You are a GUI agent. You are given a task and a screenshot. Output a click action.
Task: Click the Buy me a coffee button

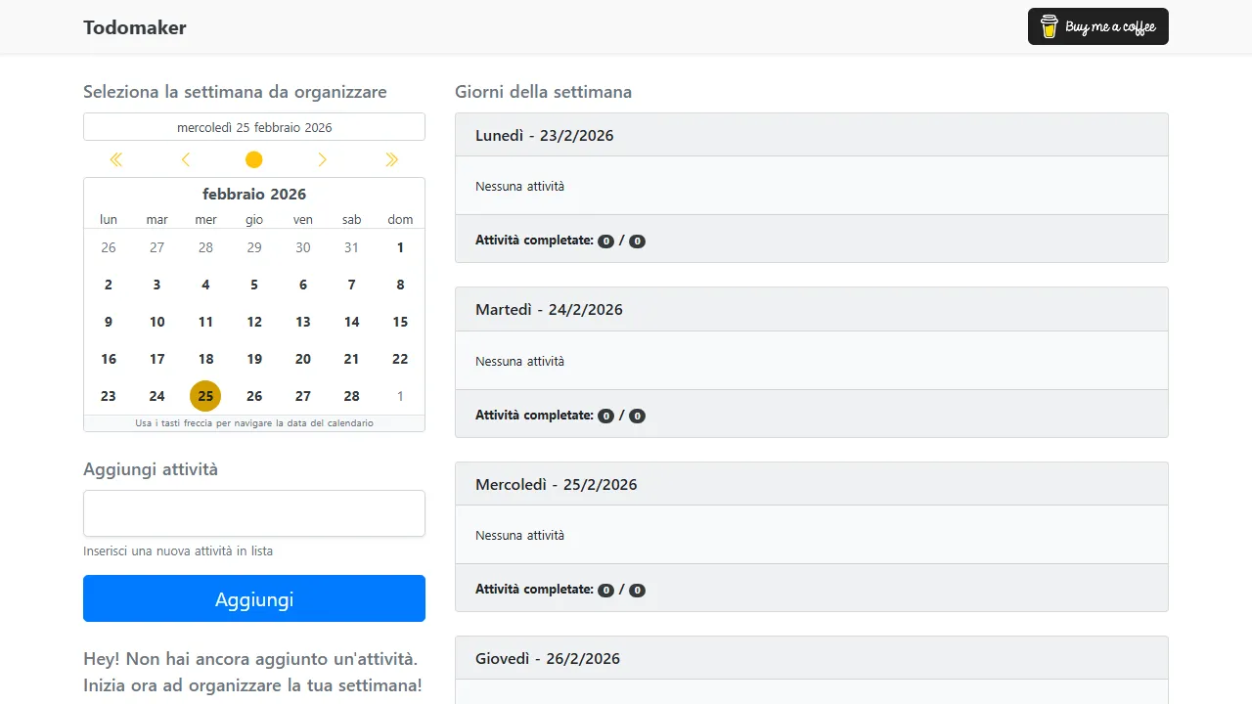[x=1097, y=26]
